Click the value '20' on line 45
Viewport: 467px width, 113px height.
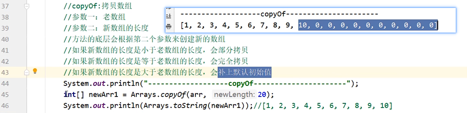(x=262, y=95)
